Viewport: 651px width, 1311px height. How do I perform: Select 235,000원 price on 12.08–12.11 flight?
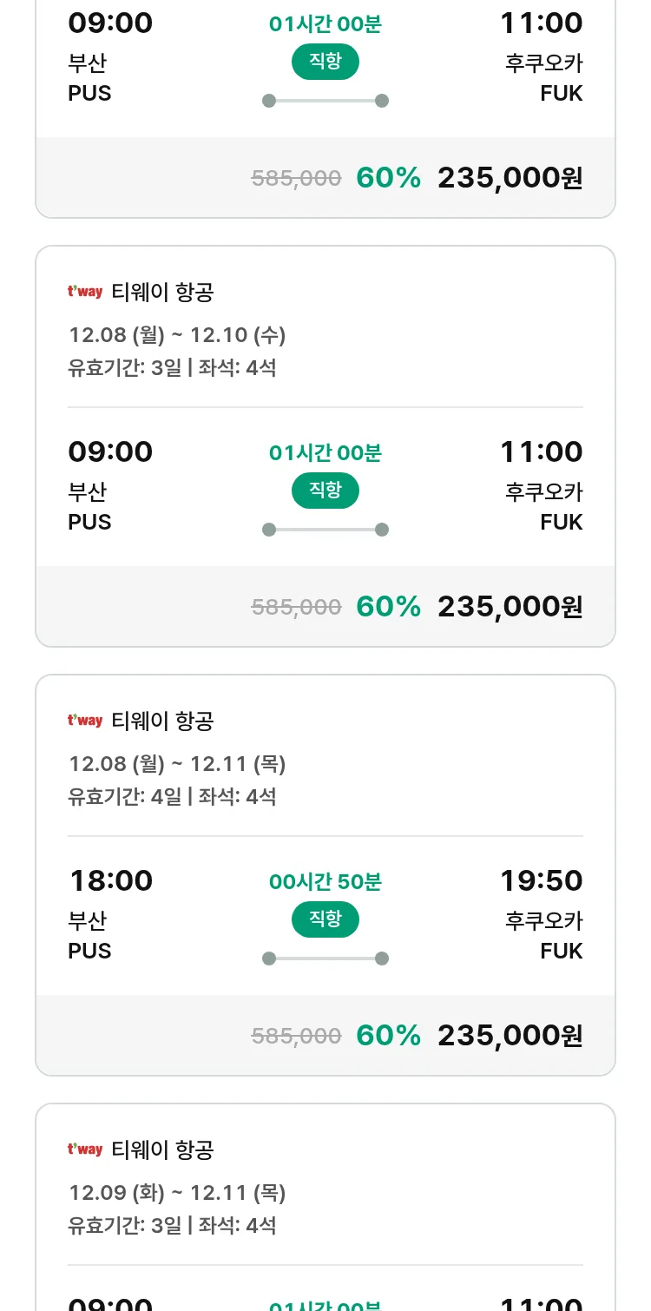click(x=510, y=1036)
